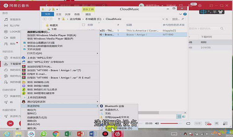Send to 传真收件人
The width and height of the screenshot is (233, 137).
click(112, 110)
